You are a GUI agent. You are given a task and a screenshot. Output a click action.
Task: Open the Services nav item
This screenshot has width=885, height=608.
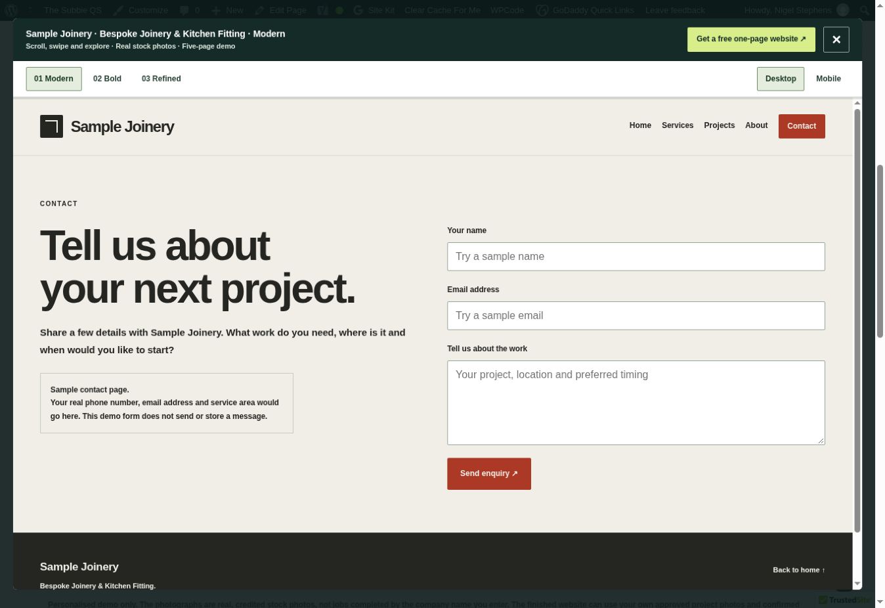(x=678, y=125)
